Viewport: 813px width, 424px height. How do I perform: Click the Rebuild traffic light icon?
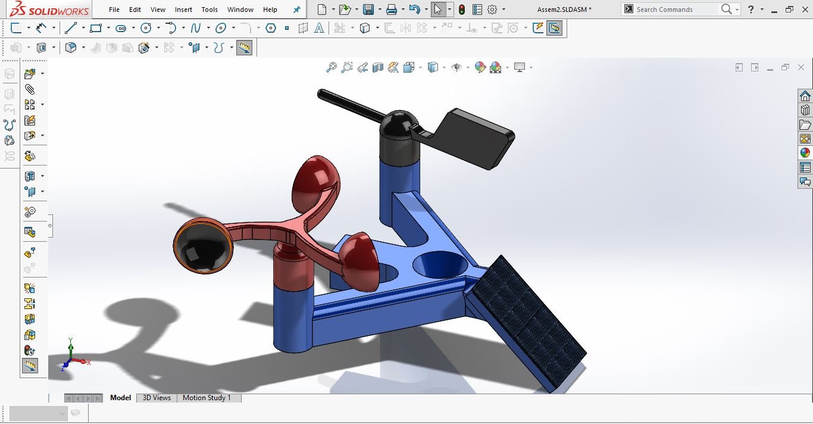[x=462, y=10]
